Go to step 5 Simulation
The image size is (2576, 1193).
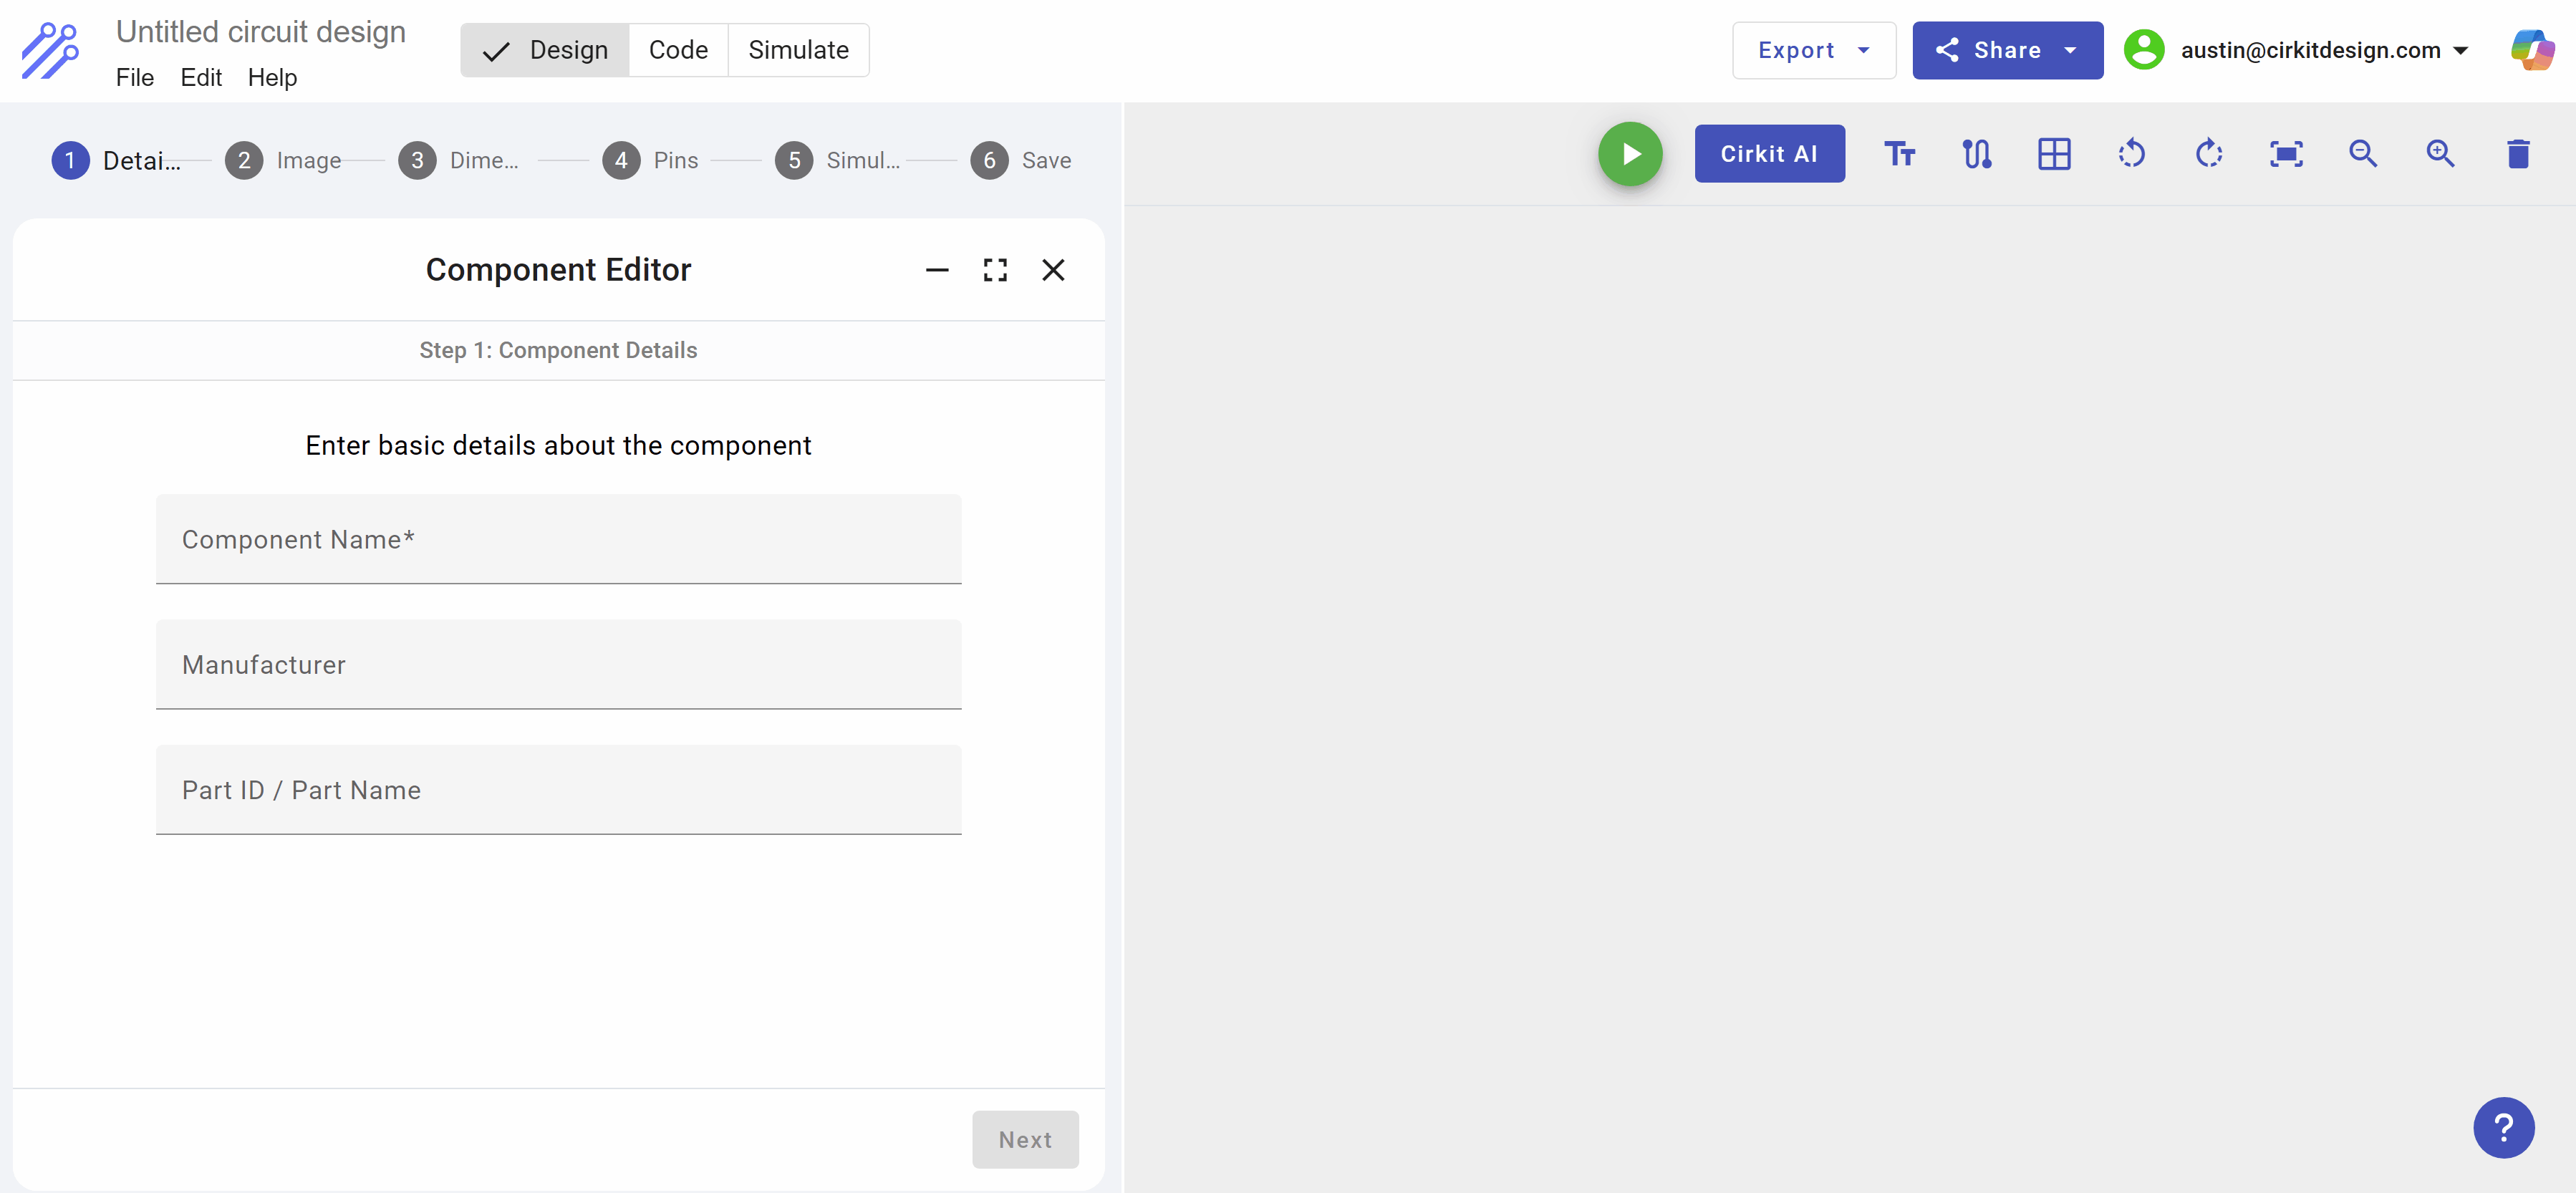(x=837, y=160)
